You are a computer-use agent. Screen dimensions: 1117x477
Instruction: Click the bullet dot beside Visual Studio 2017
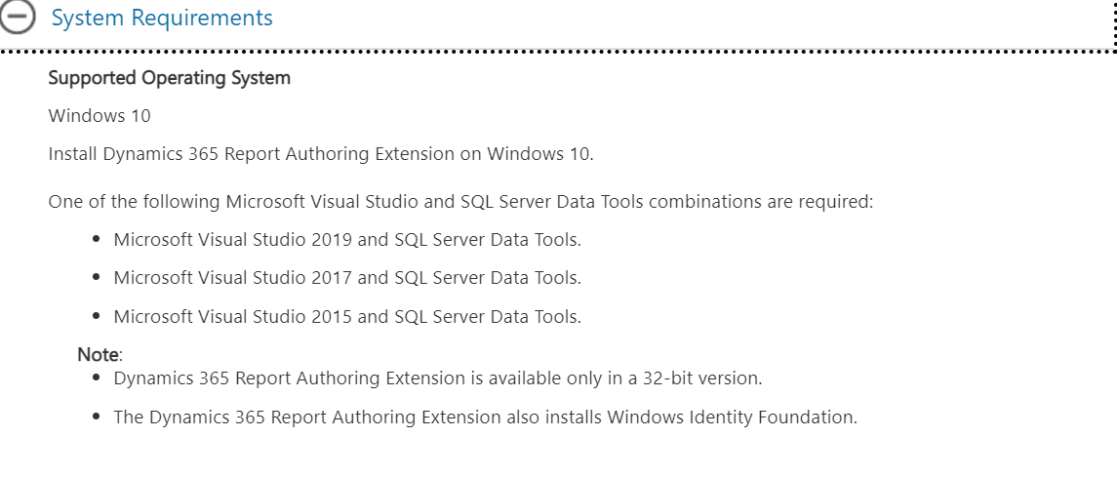[x=97, y=278]
